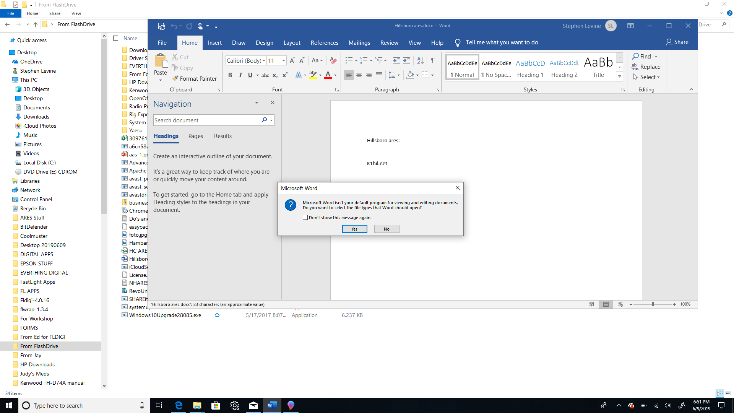
Task: Switch to Pages tab in Navigation pane
Action: click(195, 136)
